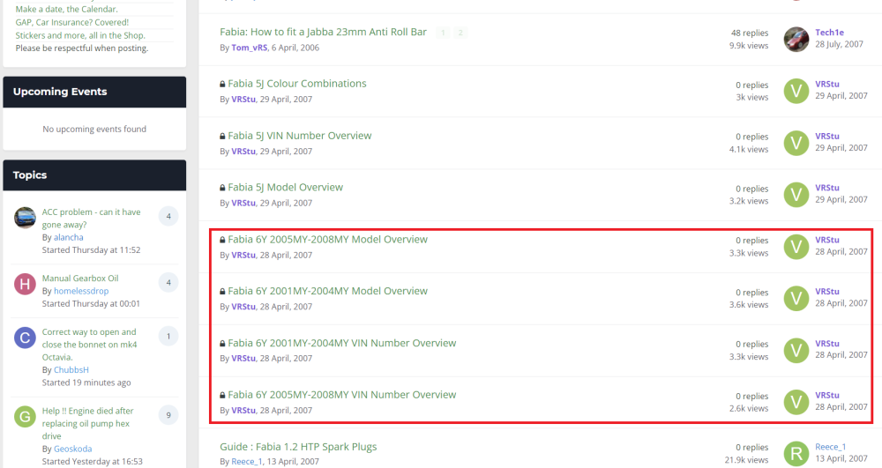The height and width of the screenshot is (468, 882).
Task: Open Reece_1 author link under Spark Plugs guide
Action: tap(246, 461)
